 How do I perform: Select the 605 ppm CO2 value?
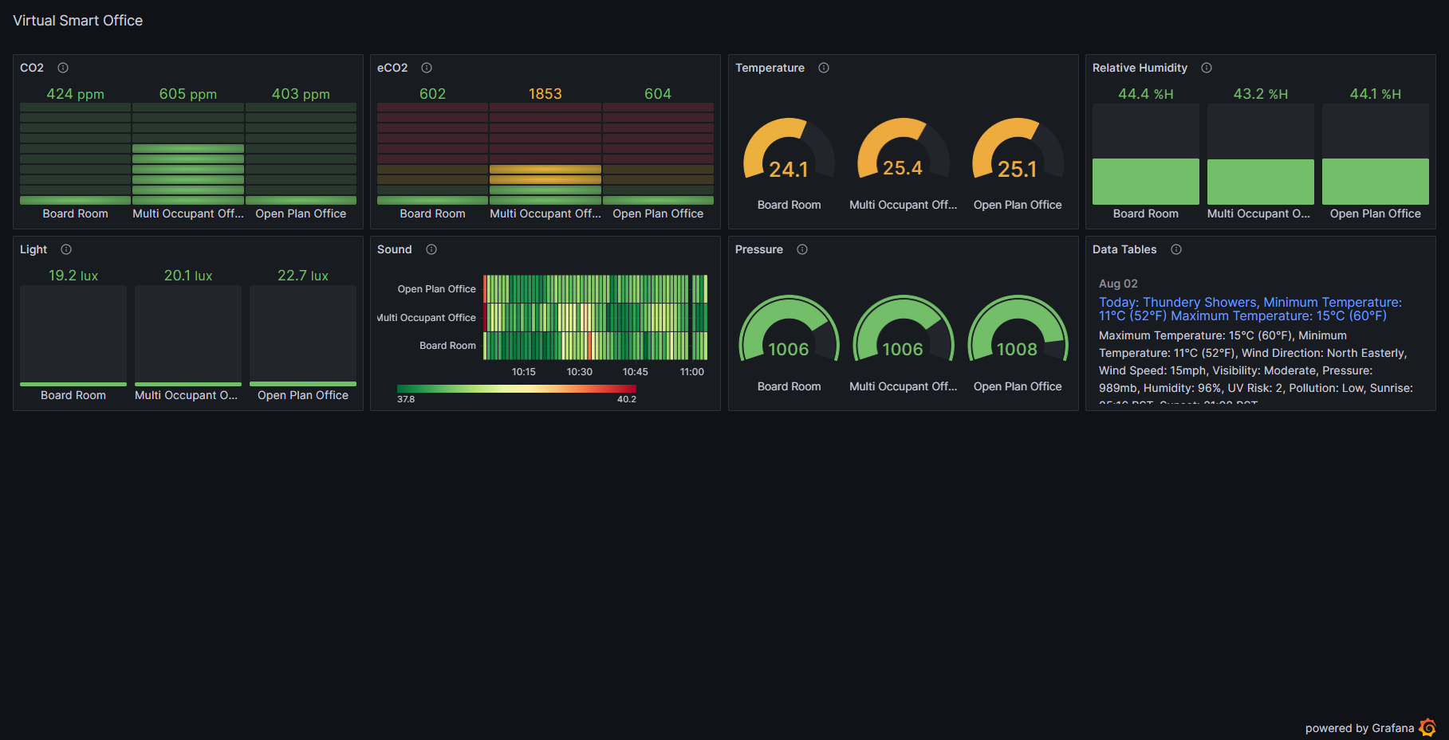tap(188, 94)
